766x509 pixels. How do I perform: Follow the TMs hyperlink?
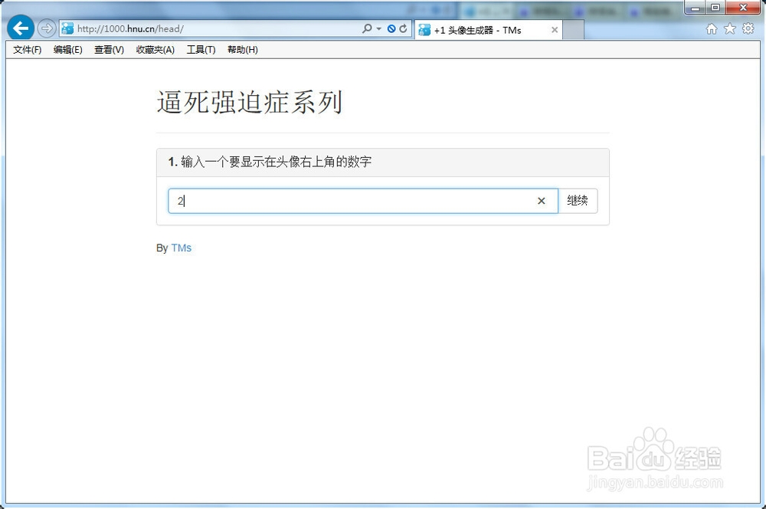click(x=182, y=248)
